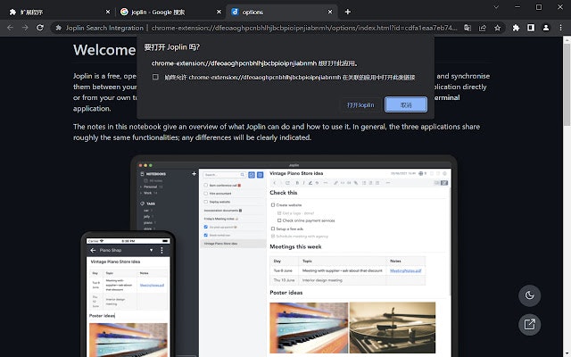Switch to the 'joplin - Google' tab
The height and width of the screenshot is (357, 571).
click(170, 12)
